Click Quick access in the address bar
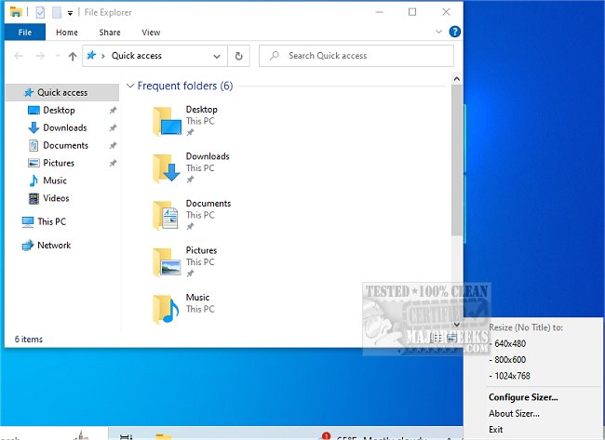This screenshot has width=605, height=440. point(137,56)
